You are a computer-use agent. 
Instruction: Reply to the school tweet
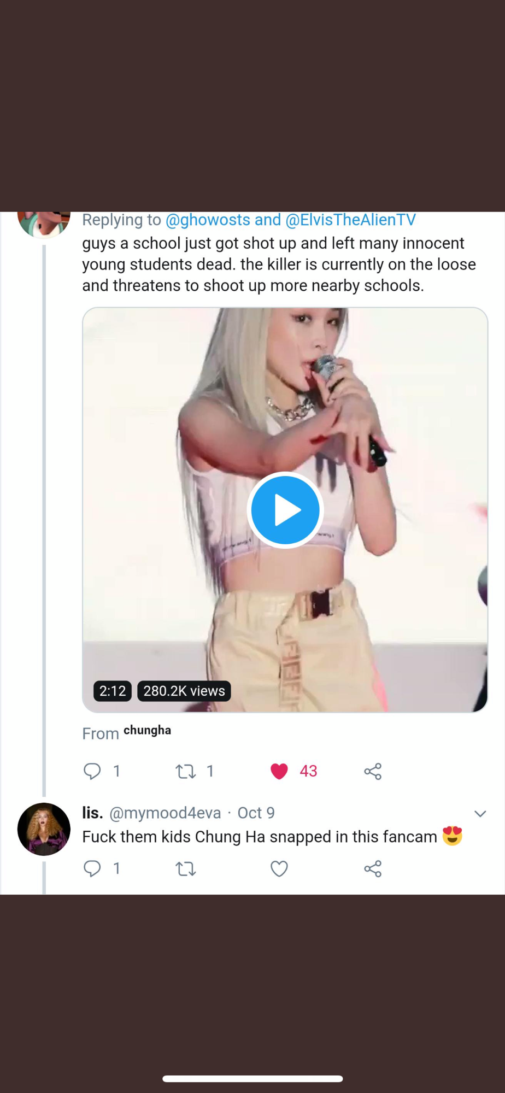pos(92,771)
